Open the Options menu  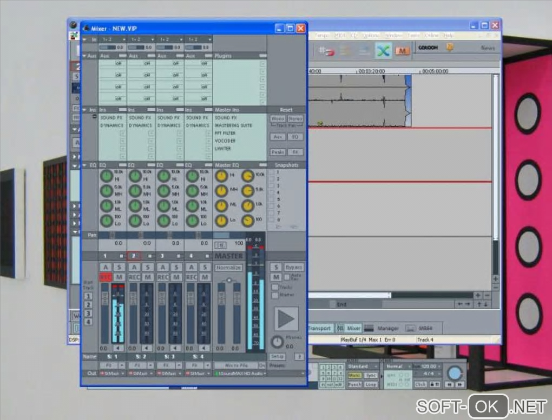[x=370, y=36]
